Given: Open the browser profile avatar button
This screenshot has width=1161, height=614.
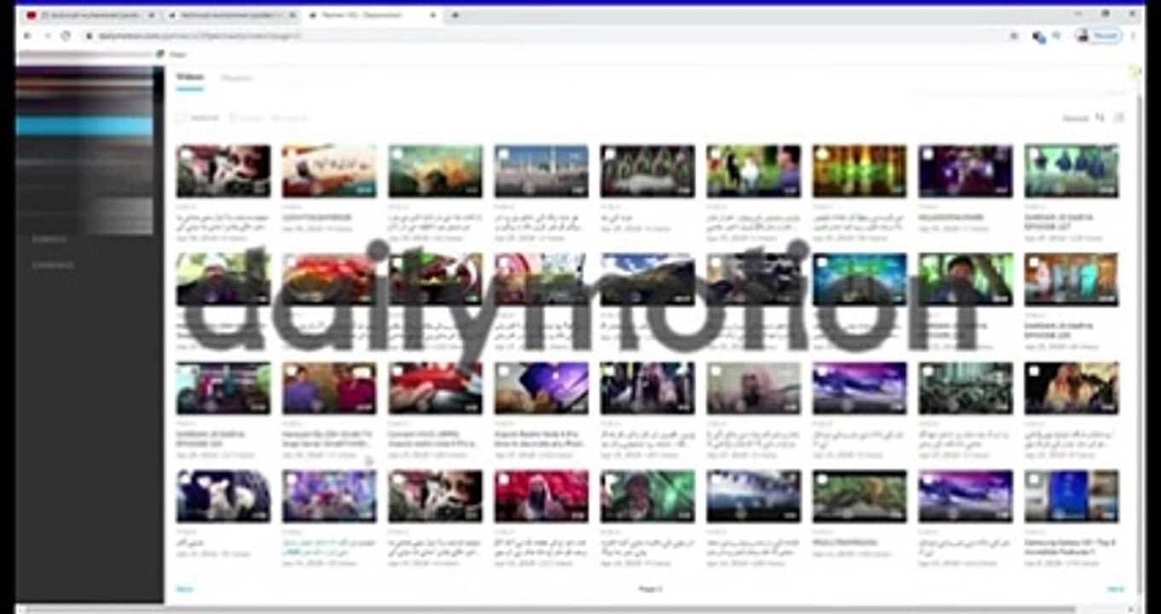Looking at the screenshot, I should [x=1098, y=36].
